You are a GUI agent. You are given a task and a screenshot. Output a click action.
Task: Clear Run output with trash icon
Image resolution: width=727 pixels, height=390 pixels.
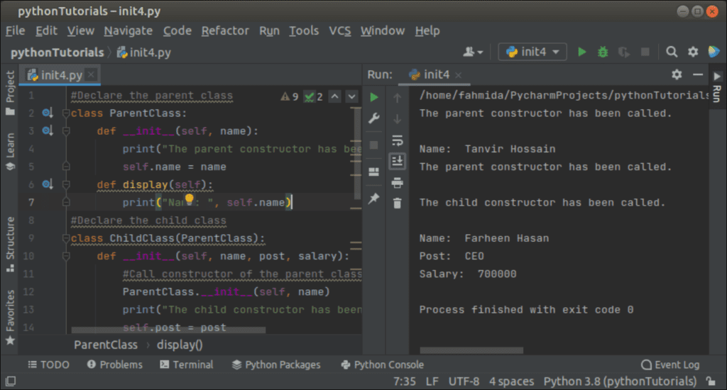[398, 204]
